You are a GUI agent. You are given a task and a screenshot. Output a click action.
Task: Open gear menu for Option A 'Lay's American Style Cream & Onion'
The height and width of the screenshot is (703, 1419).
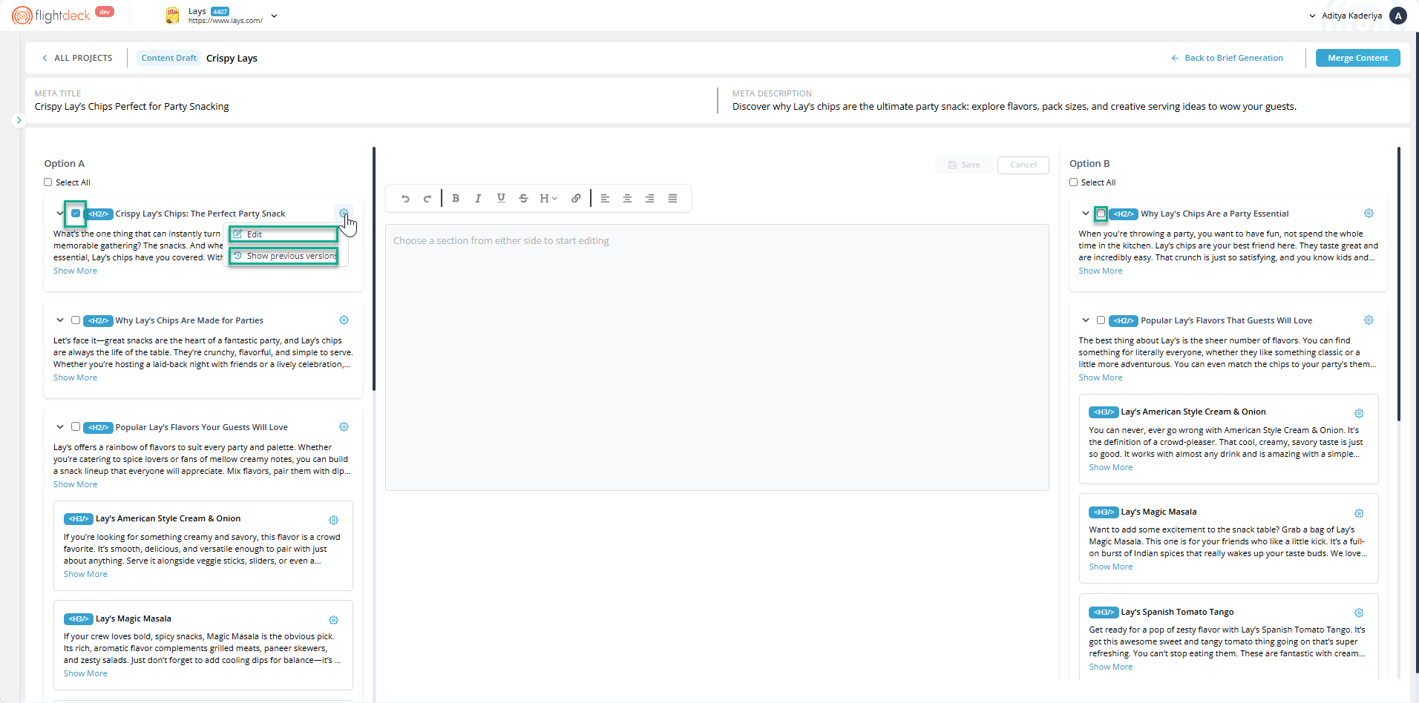coord(333,520)
